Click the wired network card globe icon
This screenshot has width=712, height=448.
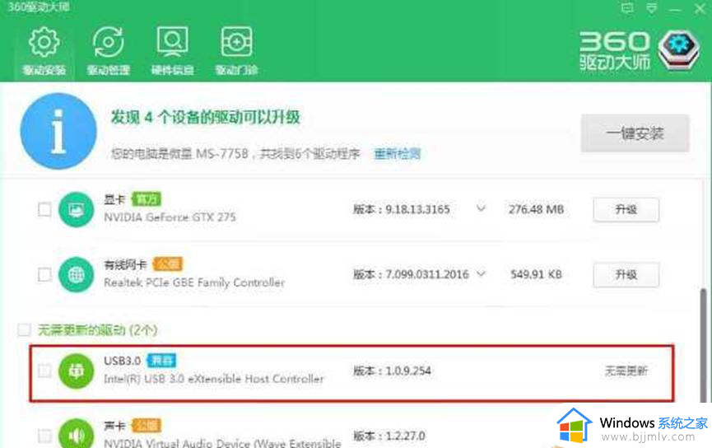tap(76, 274)
